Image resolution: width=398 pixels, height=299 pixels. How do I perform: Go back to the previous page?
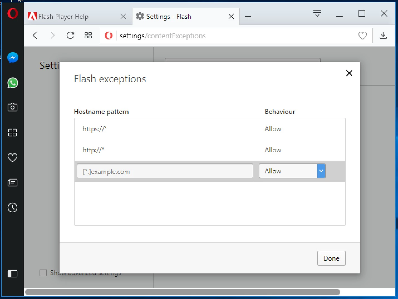[35, 35]
